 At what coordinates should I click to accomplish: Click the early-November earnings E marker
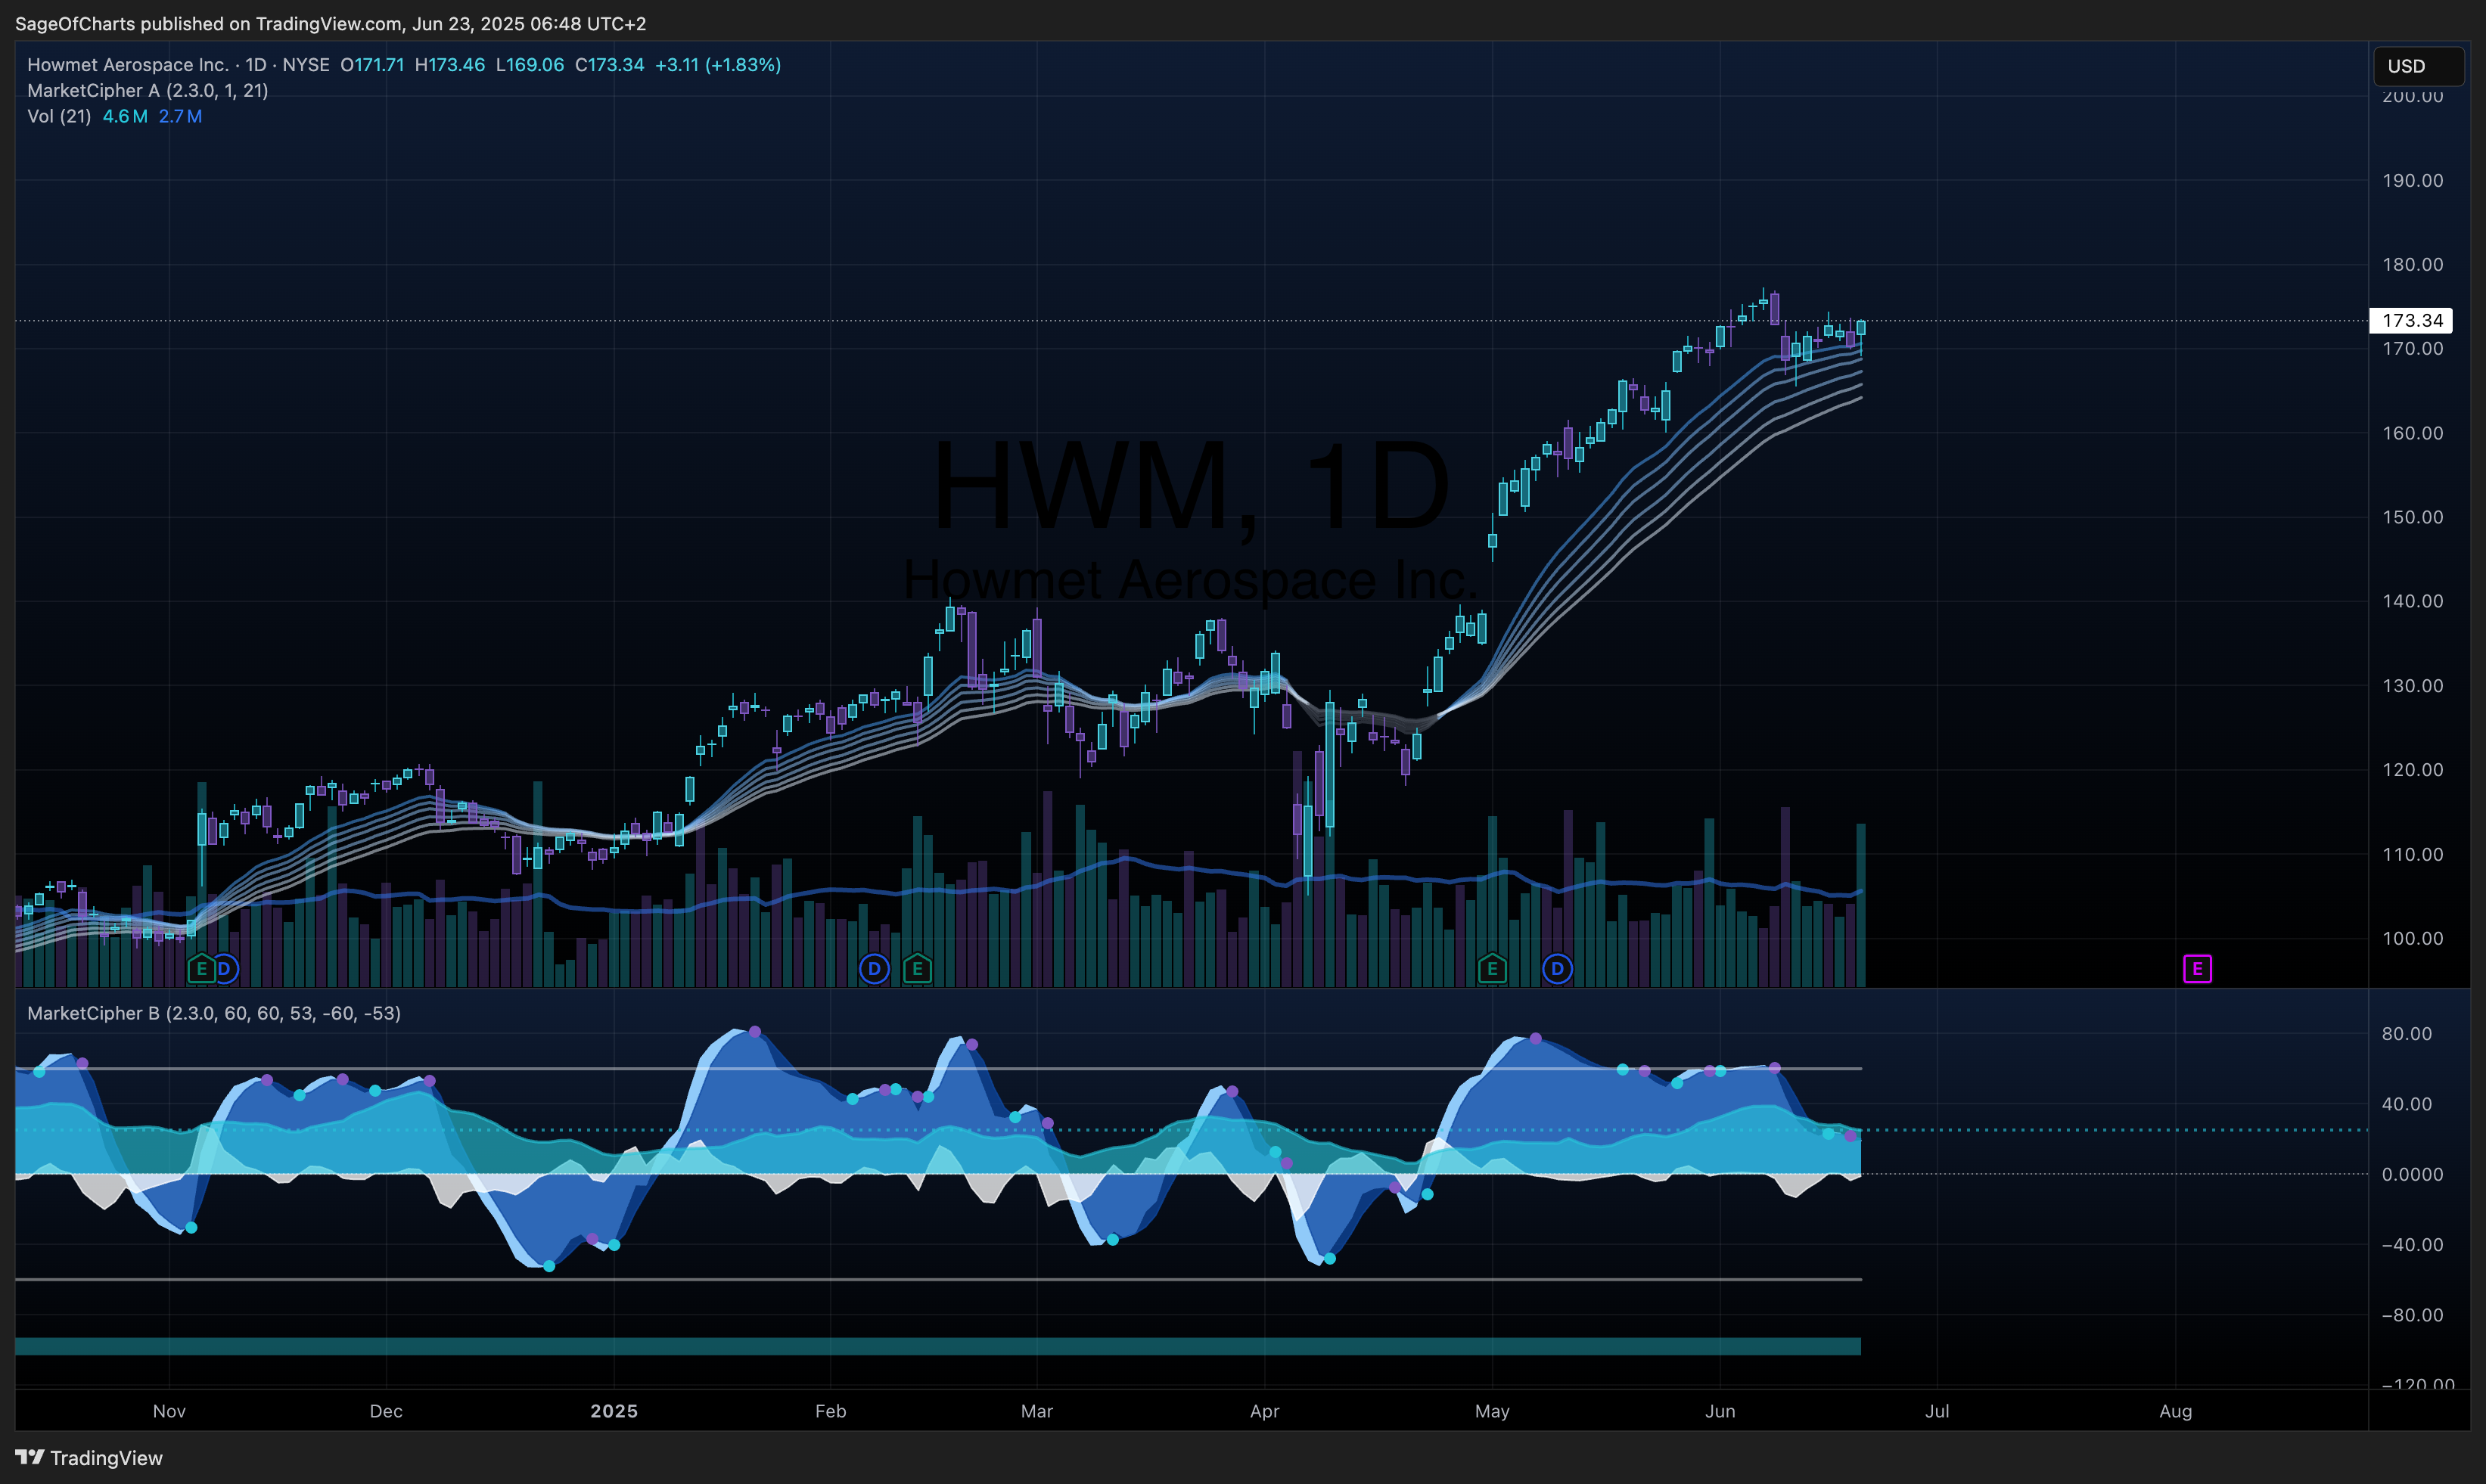coord(202,969)
